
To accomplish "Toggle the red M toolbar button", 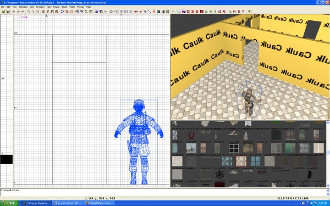I will (234, 12).
